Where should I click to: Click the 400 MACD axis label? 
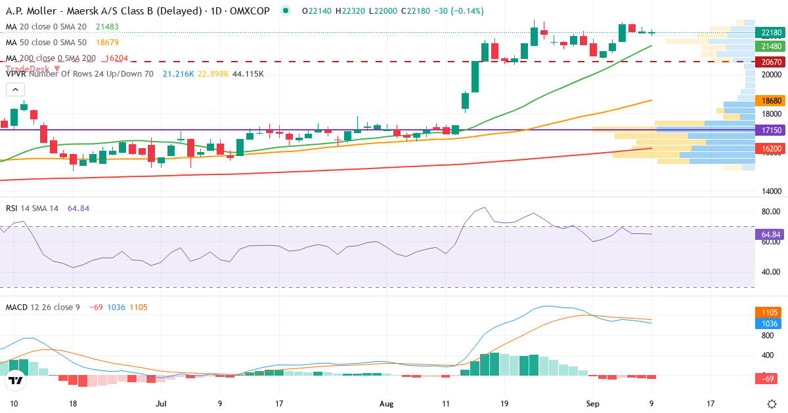(x=768, y=355)
